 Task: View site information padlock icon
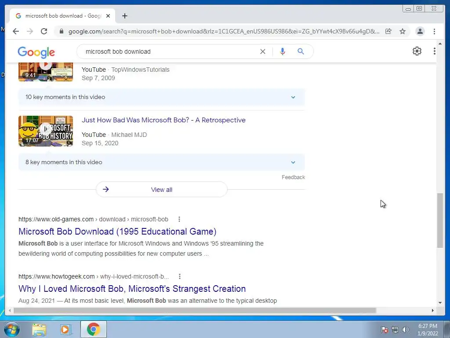coord(61,31)
